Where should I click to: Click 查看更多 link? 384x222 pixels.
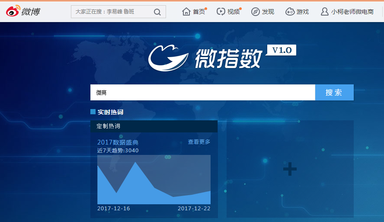[x=199, y=142]
